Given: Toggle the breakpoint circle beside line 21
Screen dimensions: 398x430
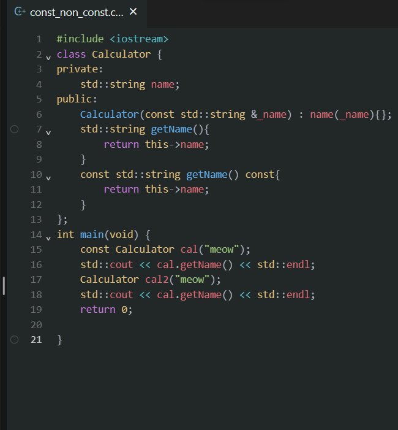Looking at the screenshot, I should coord(15,339).
